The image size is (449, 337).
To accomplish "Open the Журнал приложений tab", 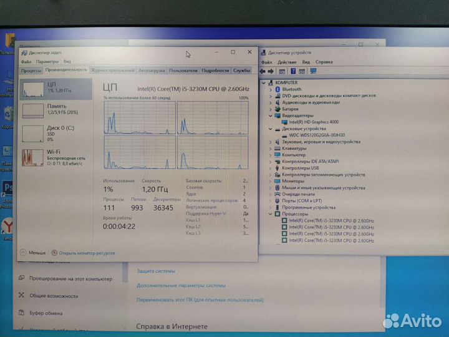I will [112, 71].
